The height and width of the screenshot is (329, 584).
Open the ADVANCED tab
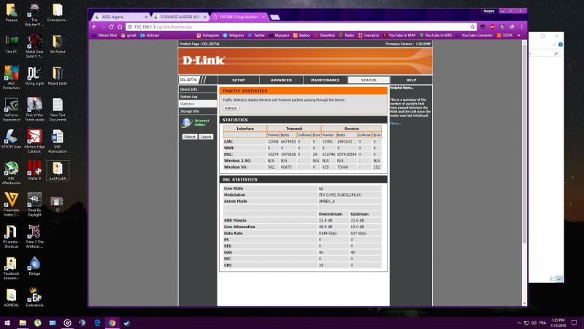tap(281, 80)
